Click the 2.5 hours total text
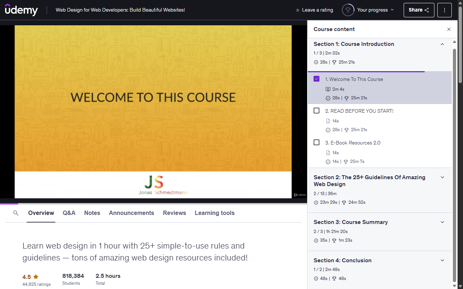 coord(108,276)
